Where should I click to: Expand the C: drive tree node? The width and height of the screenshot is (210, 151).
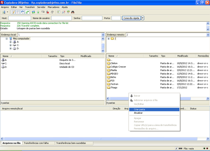(x=11, y=45)
